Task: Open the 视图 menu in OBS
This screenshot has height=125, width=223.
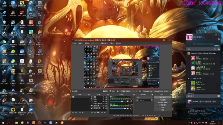Action: click(x=87, y=43)
